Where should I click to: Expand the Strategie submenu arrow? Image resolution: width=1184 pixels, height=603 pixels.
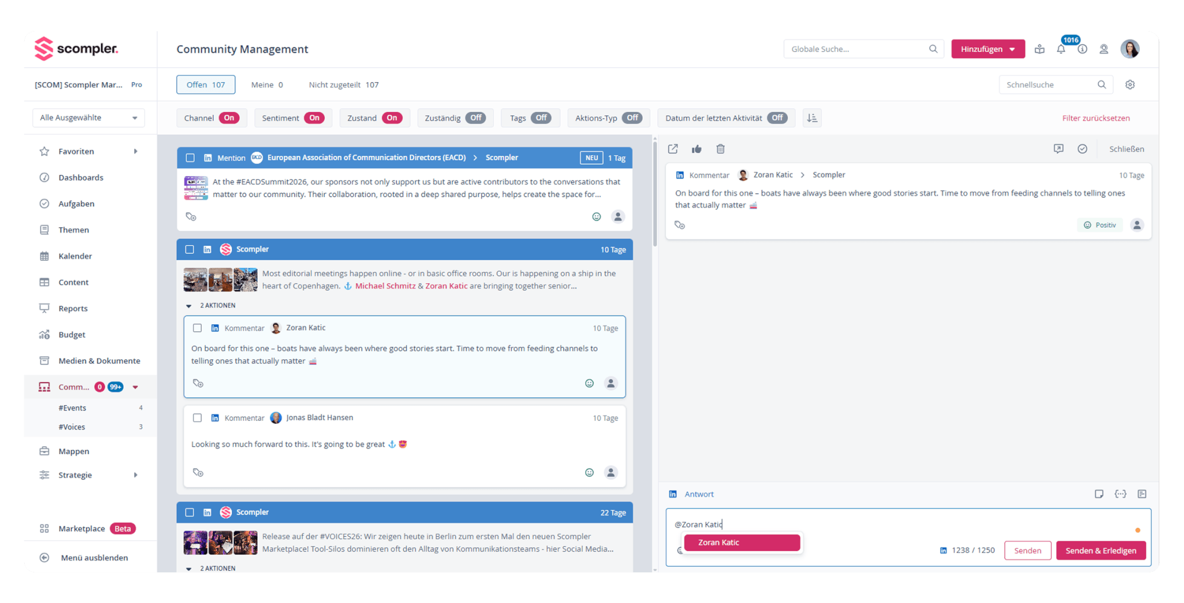136,475
